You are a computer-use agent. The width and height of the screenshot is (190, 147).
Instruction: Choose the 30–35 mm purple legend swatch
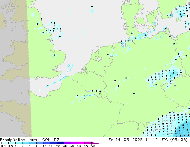[68, 143]
